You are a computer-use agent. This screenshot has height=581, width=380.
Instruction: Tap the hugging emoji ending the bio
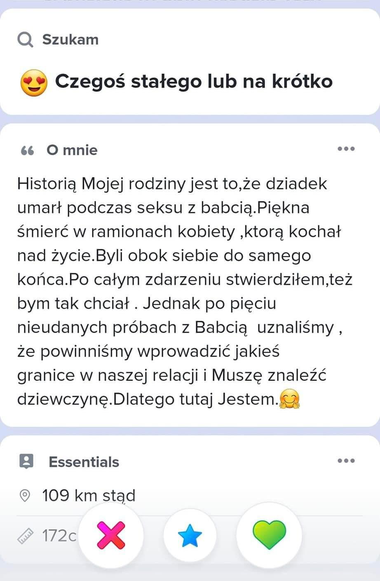tap(290, 399)
